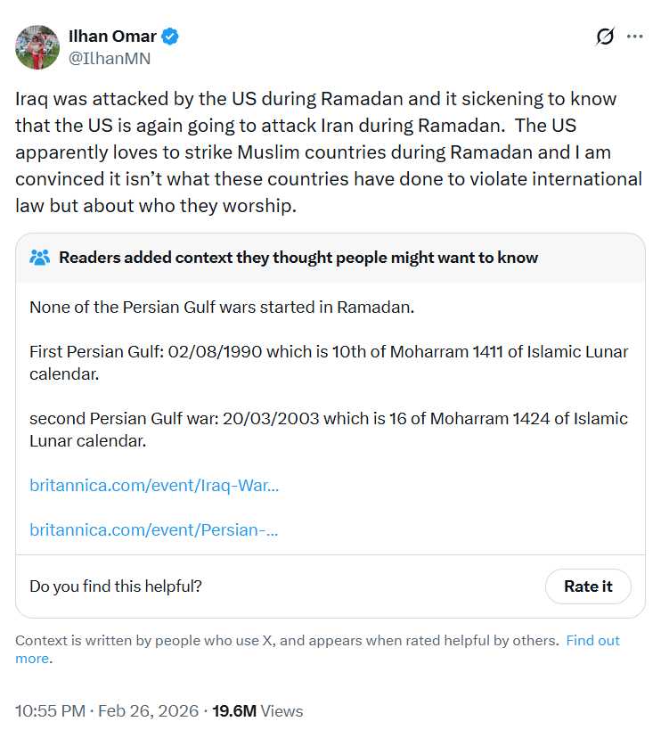Open the @IlhanMN handle link
The width and height of the screenshot is (661, 738).
pos(110,59)
